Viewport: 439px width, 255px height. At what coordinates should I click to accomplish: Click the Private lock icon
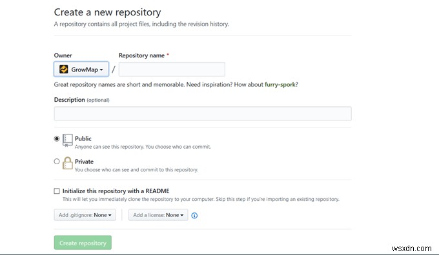pos(68,163)
